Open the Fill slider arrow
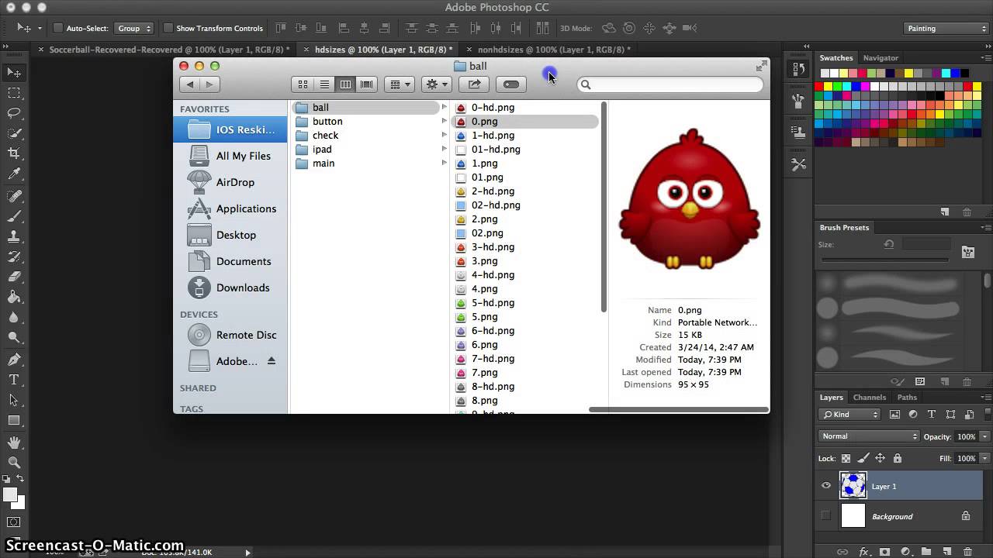This screenshot has height=558, width=993. coord(985,458)
